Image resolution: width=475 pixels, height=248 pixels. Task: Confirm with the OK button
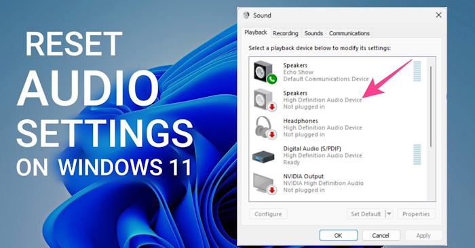pos(339,235)
